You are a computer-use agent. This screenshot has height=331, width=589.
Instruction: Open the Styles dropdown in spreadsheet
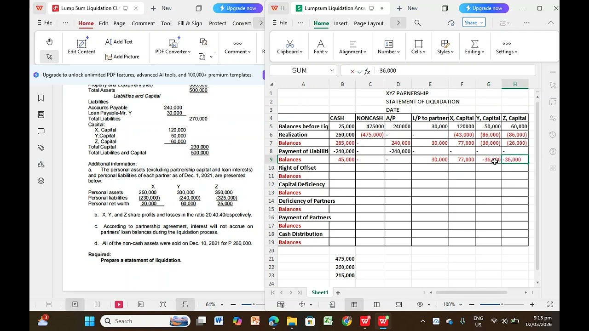coord(445,46)
